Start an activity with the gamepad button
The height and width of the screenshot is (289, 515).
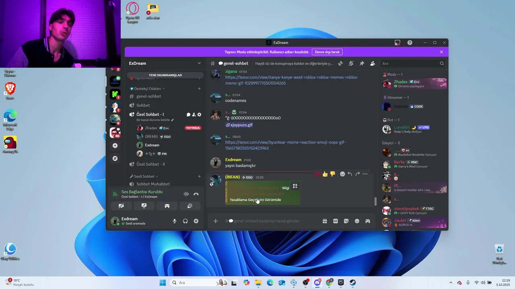(x=167, y=206)
